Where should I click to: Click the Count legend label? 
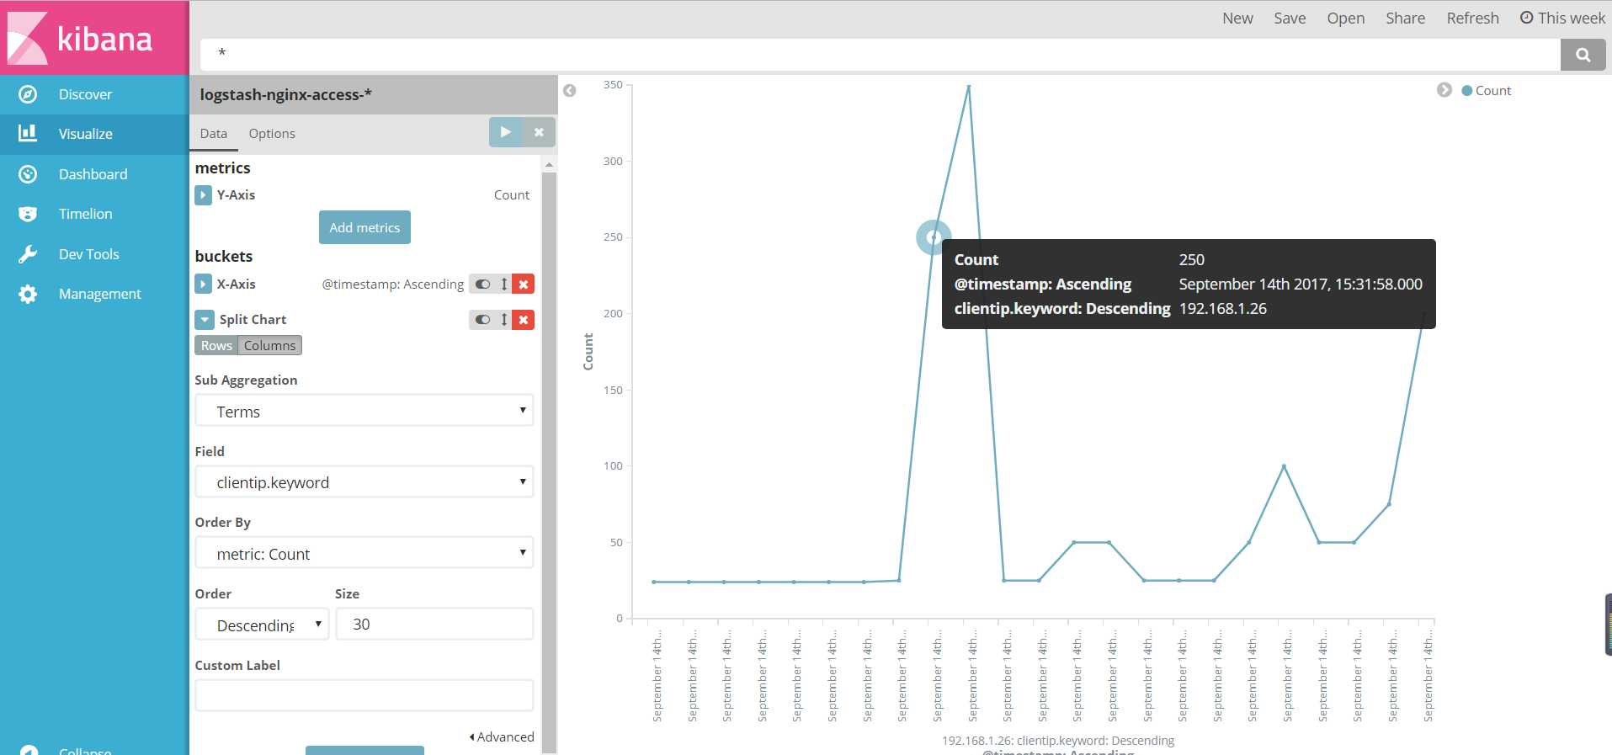pyautogui.click(x=1493, y=91)
